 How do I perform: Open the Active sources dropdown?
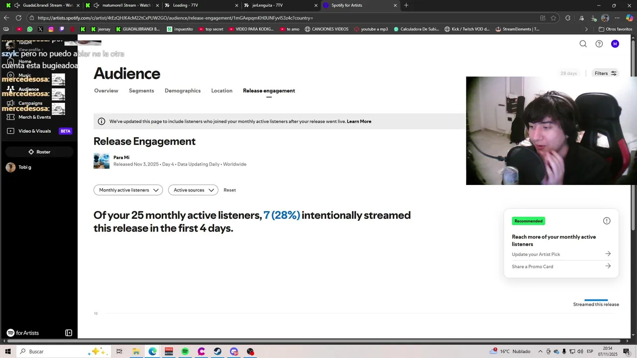193,190
